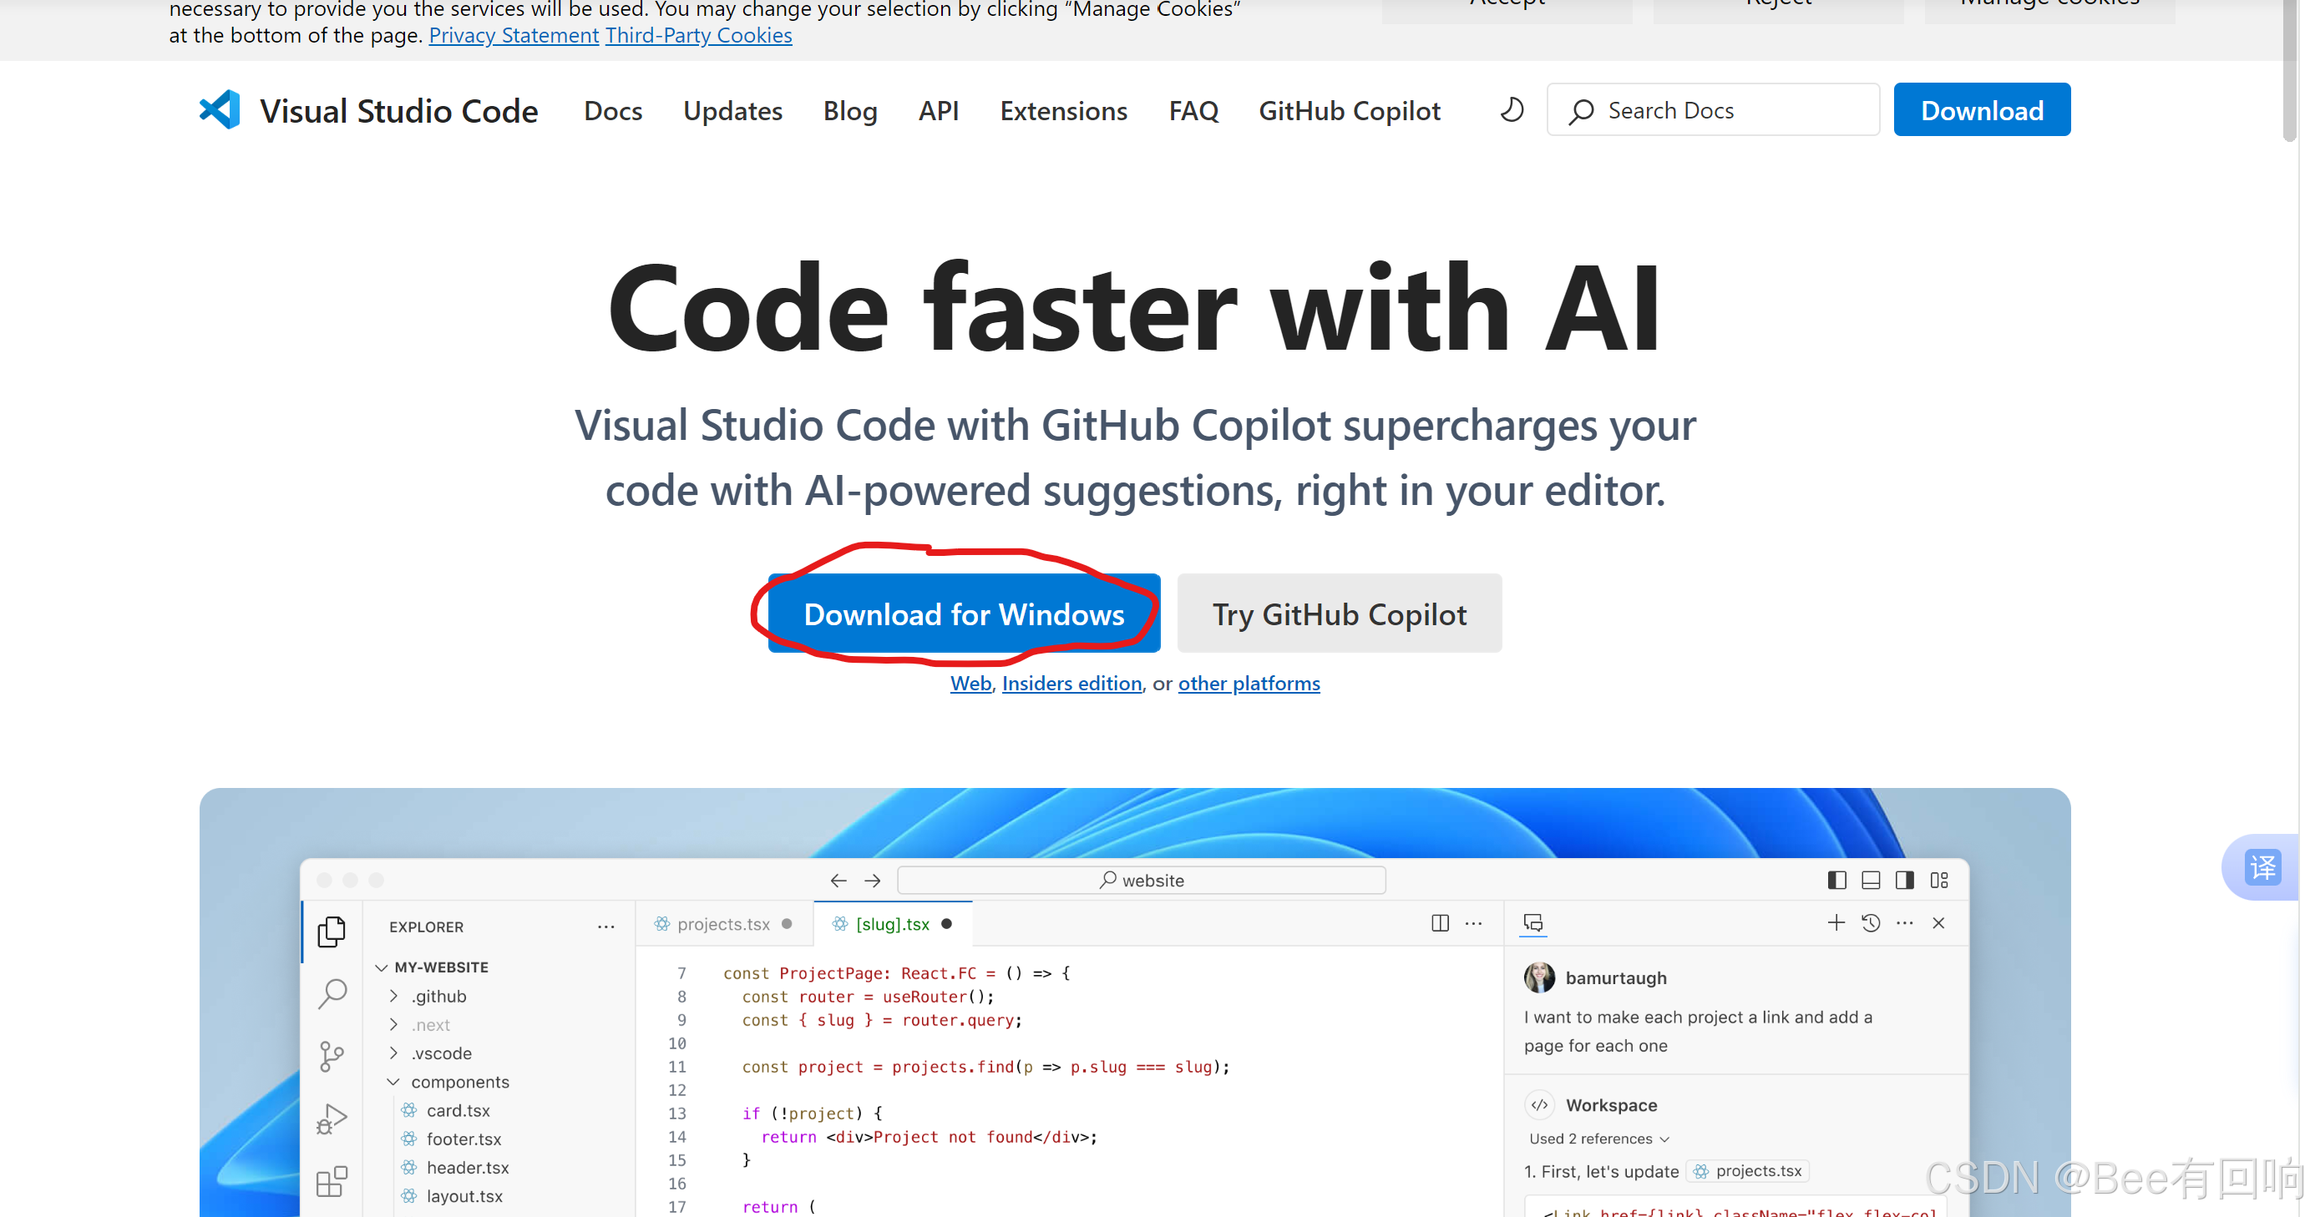The height and width of the screenshot is (1217, 2310).
Task: Select the Search icon in activity bar
Action: coord(332,993)
